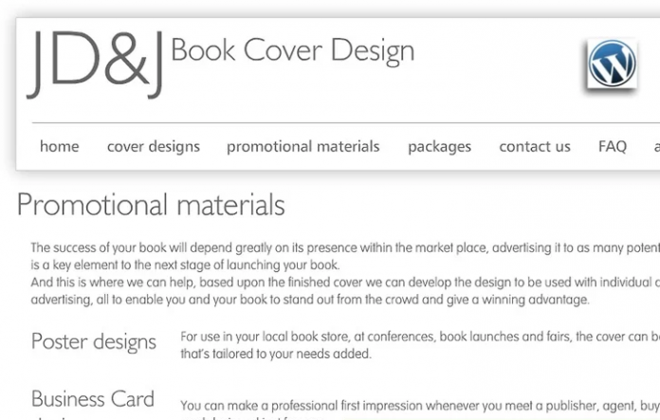Navigate to the contact us page
This screenshot has height=420, width=660.
tap(535, 146)
